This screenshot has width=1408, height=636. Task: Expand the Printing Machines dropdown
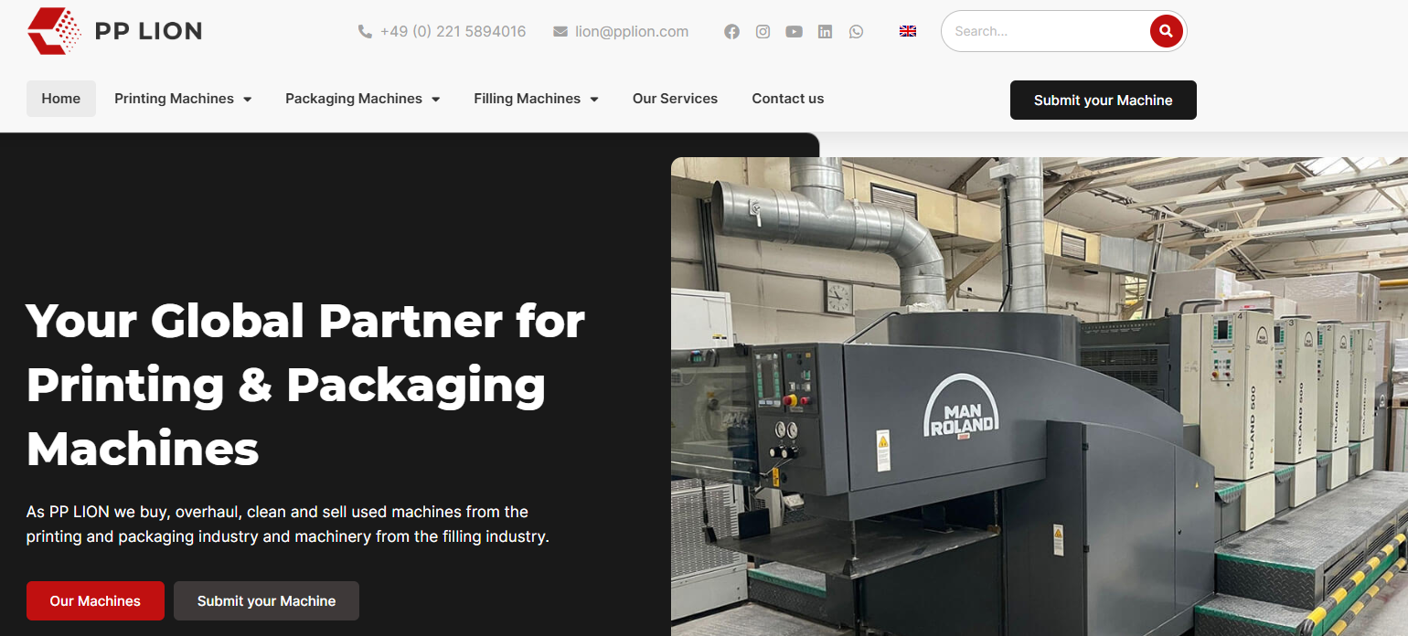click(183, 99)
